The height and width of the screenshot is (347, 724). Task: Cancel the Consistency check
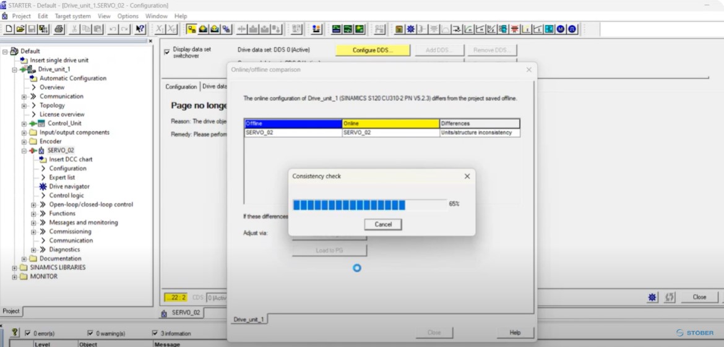[383, 225]
